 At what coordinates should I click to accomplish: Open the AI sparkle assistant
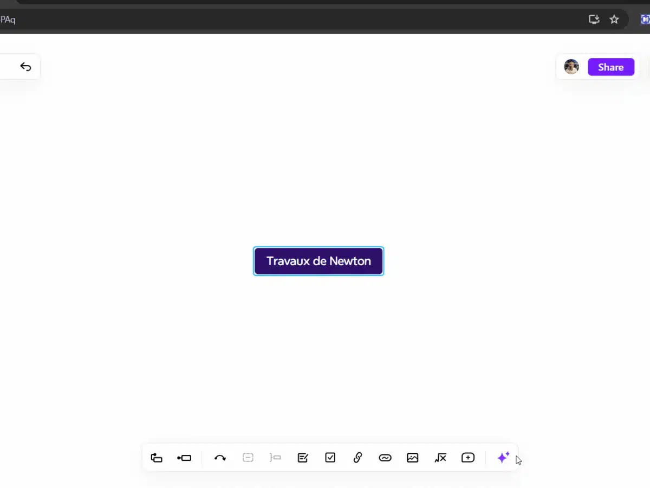tap(503, 458)
